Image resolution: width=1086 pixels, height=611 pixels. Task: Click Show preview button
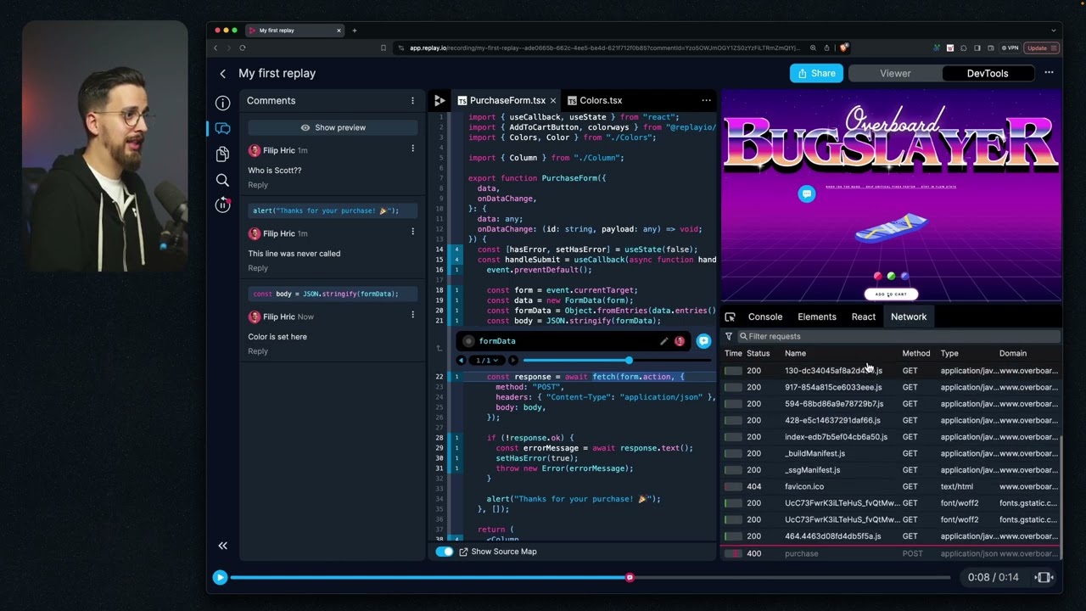[x=333, y=127]
